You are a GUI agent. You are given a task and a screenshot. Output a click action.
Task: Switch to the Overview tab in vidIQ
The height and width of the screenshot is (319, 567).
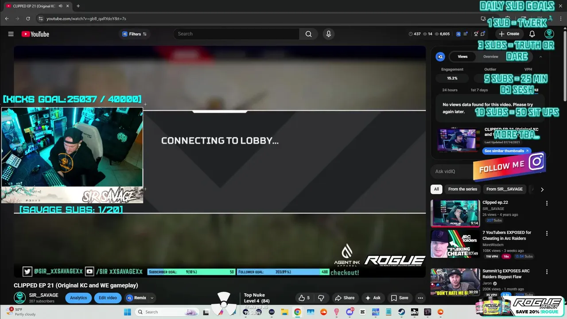(490, 57)
